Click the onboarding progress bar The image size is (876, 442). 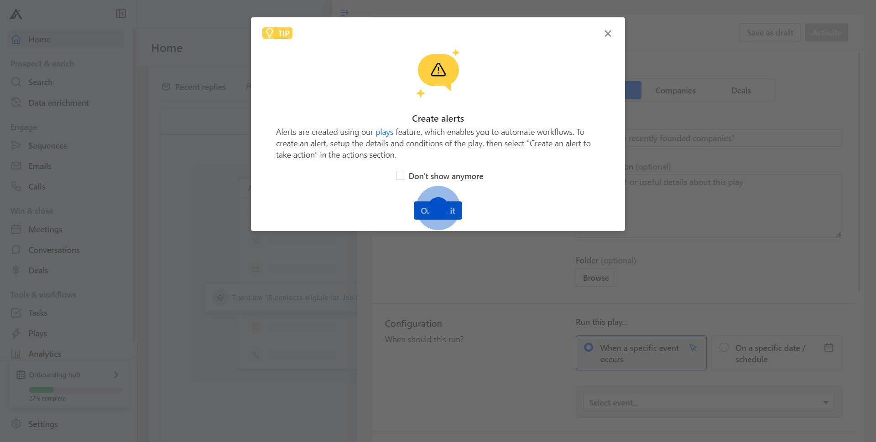pos(75,390)
